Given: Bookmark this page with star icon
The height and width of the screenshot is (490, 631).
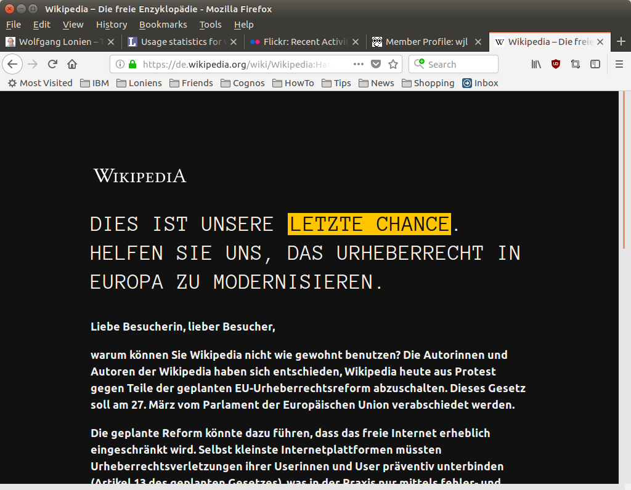Looking at the screenshot, I should click(393, 64).
